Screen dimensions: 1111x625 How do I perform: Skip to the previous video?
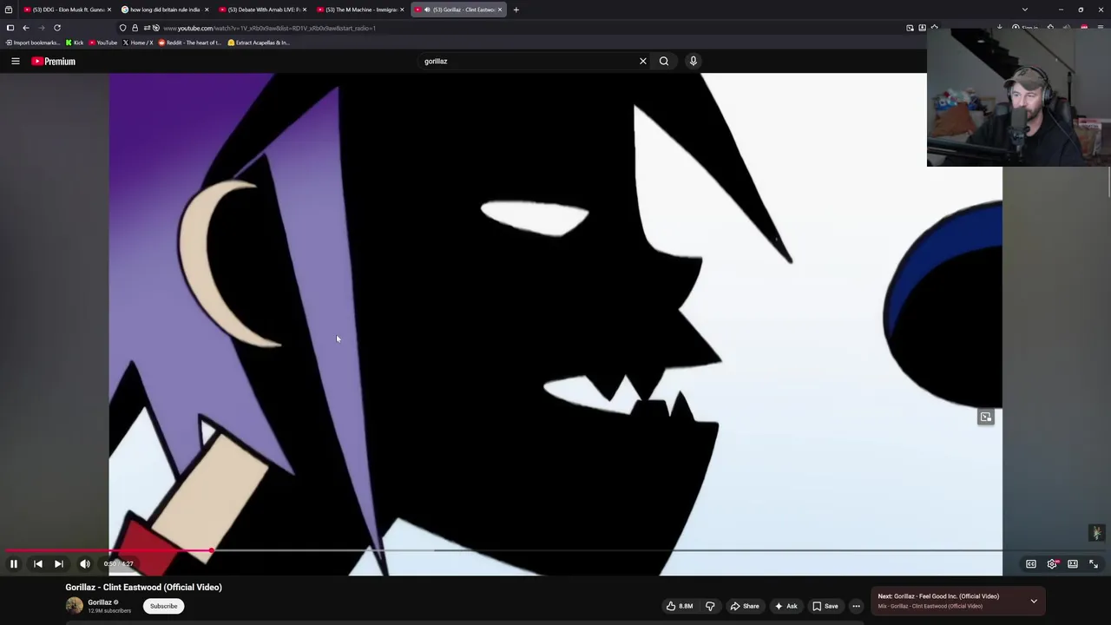tap(38, 564)
